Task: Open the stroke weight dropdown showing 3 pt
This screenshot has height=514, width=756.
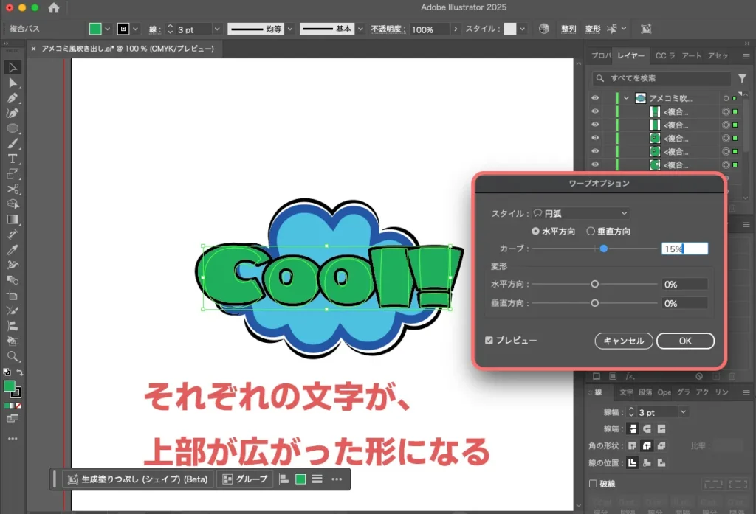Action: (219, 28)
